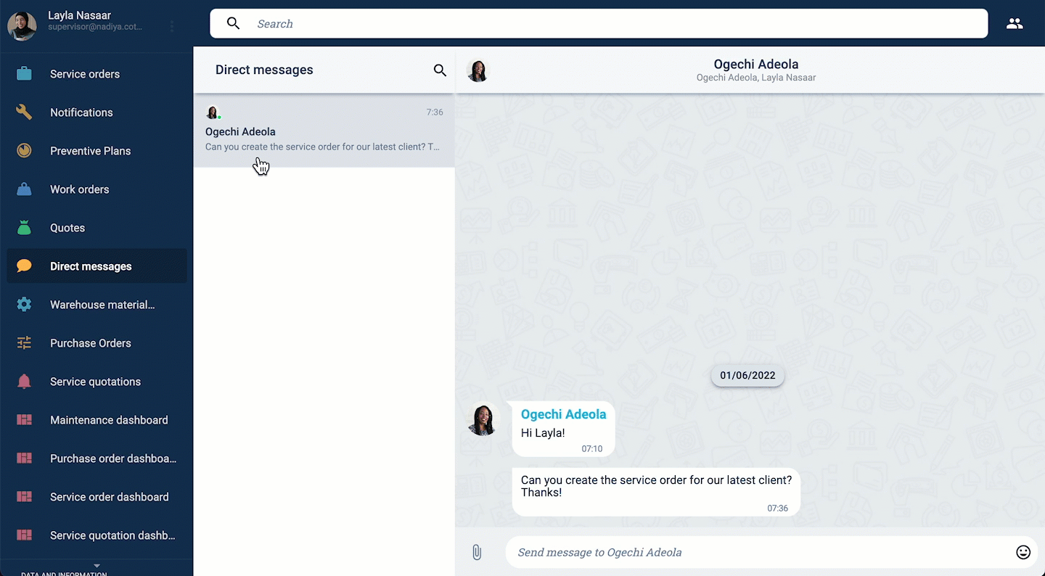Select the Preventive Plans sidebar icon

[x=24, y=151]
